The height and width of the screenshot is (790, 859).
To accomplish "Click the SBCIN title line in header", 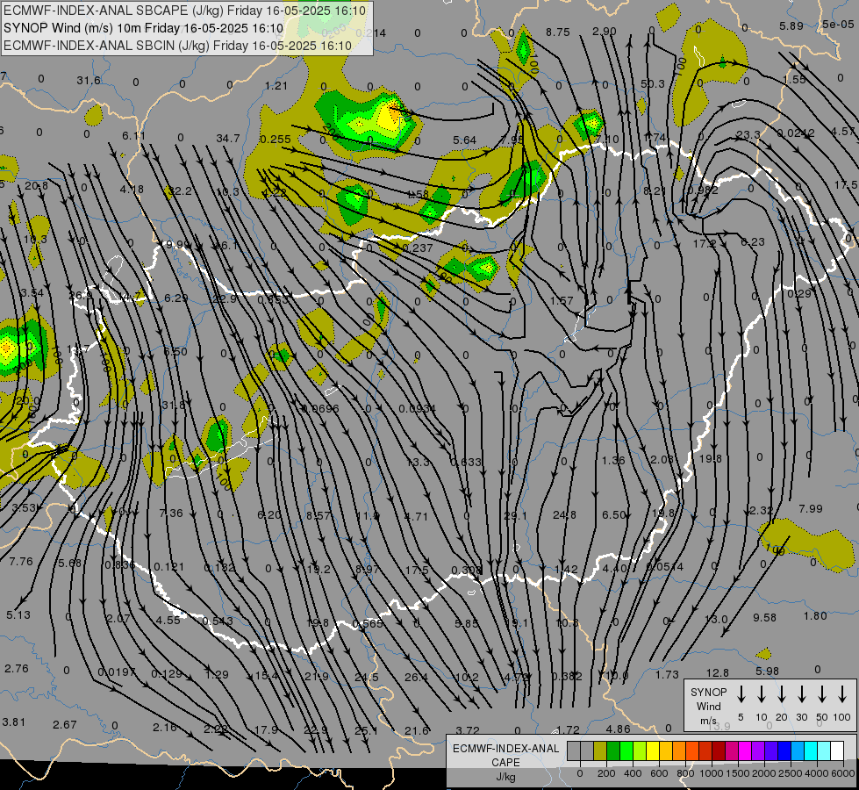I will 177,46.
